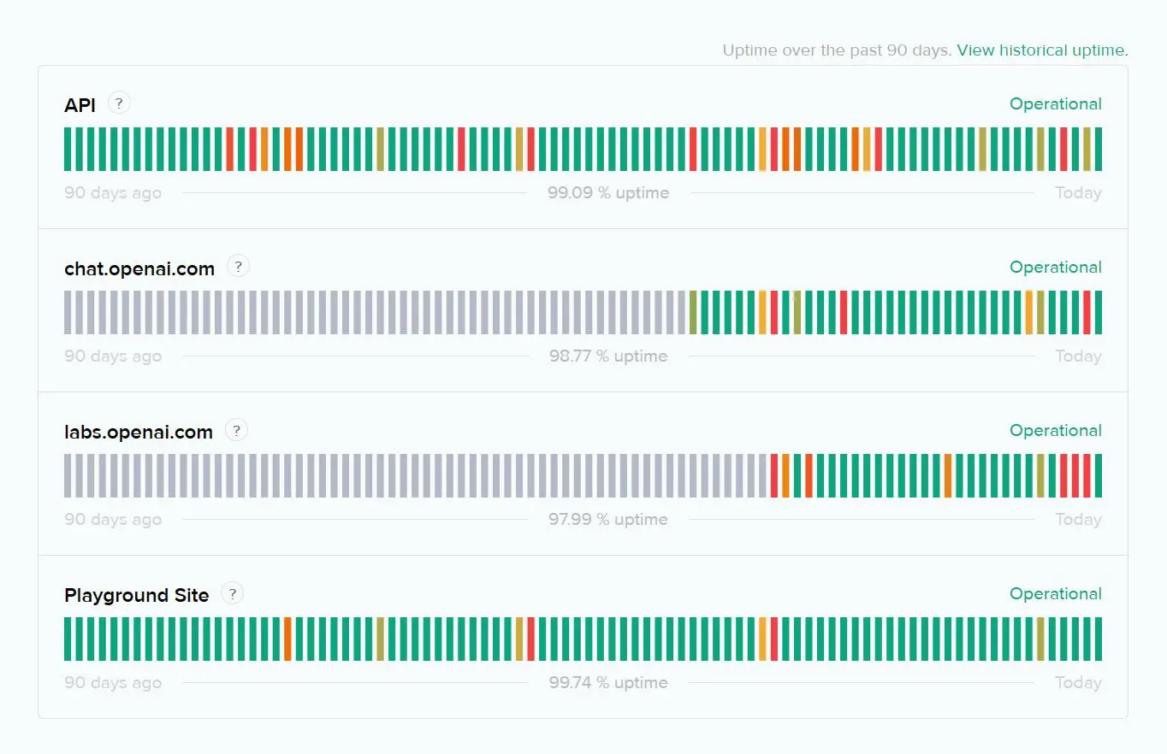Image resolution: width=1167 pixels, height=754 pixels.
Task: Click the API Operational status label
Action: (1055, 104)
